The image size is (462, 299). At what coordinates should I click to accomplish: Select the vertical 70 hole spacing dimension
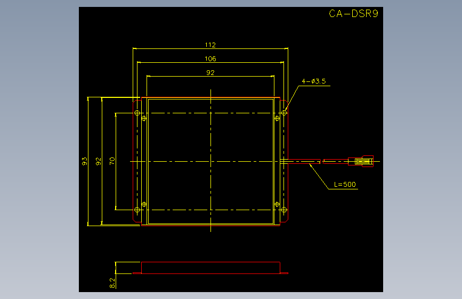pos(112,161)
